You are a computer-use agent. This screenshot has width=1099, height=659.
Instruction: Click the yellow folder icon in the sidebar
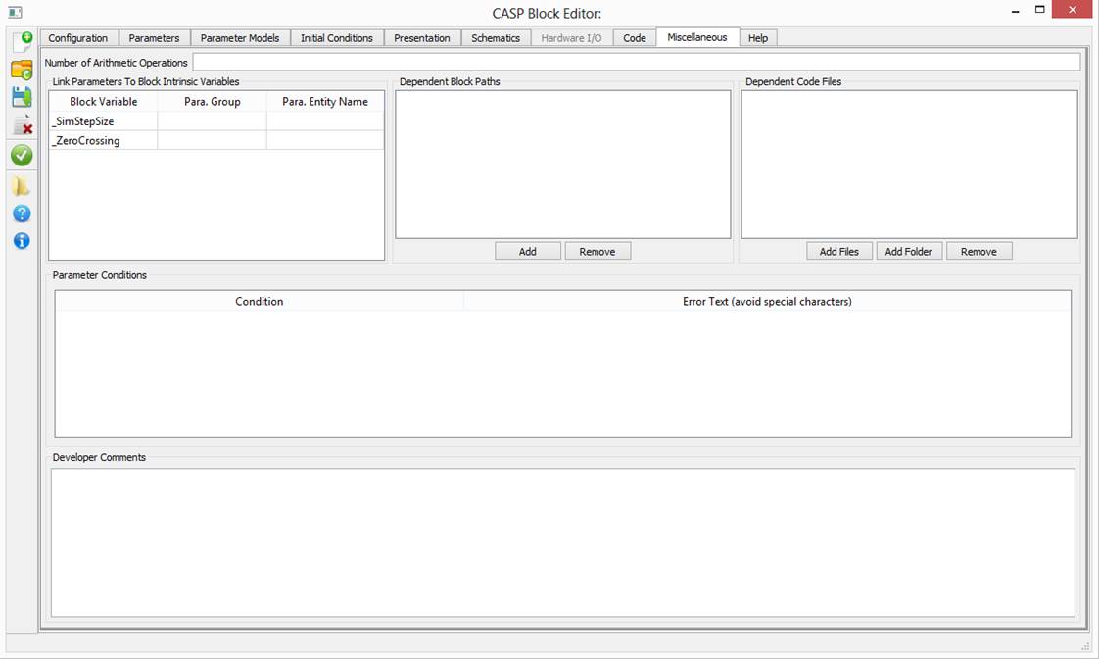coord(22,186)
